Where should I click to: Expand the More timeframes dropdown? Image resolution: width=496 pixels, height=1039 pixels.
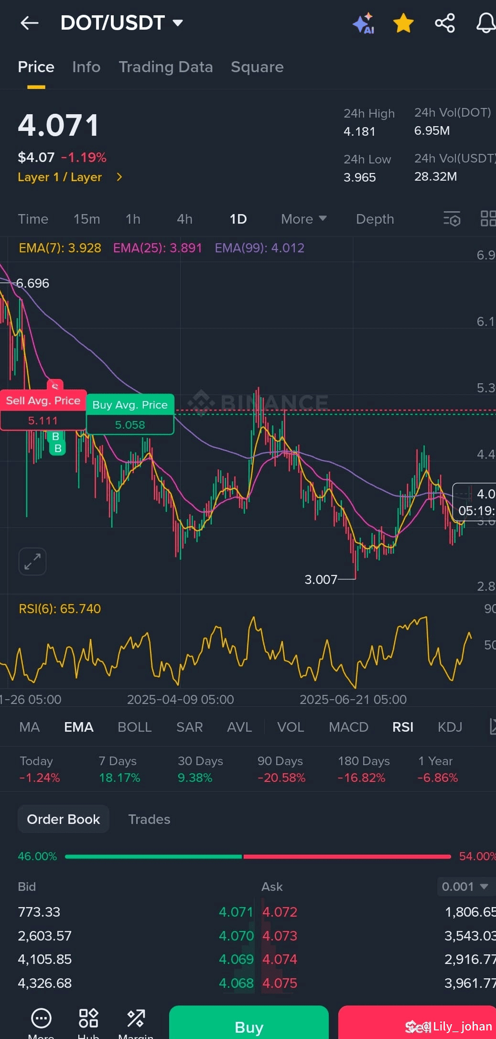[304, 219]
